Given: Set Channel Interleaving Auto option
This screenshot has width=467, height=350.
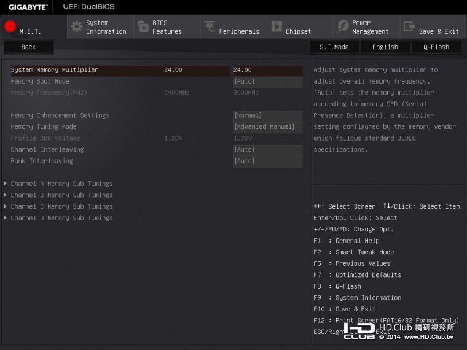Looking at the screenshot, I should pyautogui.click(x=267, y=150).
